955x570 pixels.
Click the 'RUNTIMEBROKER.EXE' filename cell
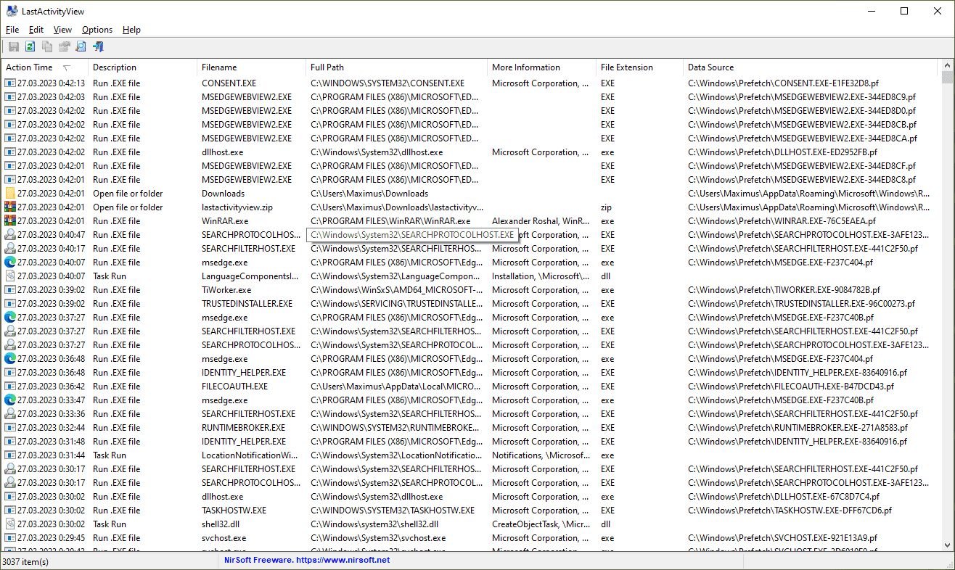click(243, 428)
